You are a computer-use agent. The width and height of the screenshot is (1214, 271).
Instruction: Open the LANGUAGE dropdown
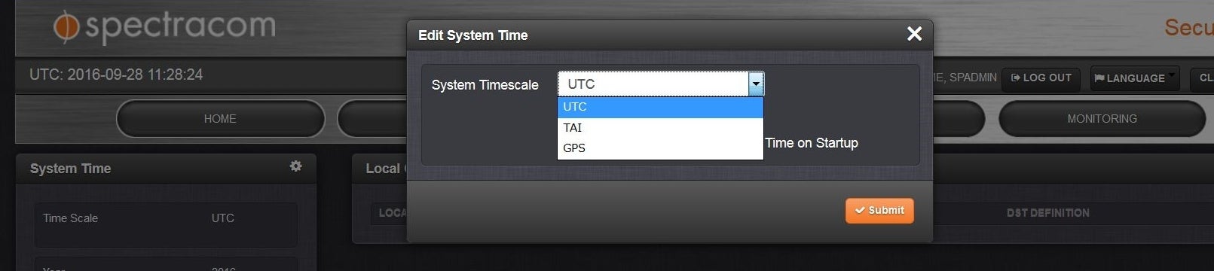(1135, 78)
